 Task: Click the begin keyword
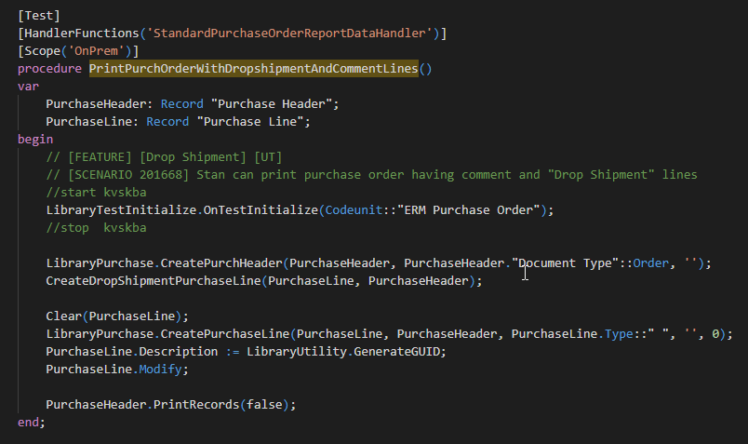click(x=35, y=140)
